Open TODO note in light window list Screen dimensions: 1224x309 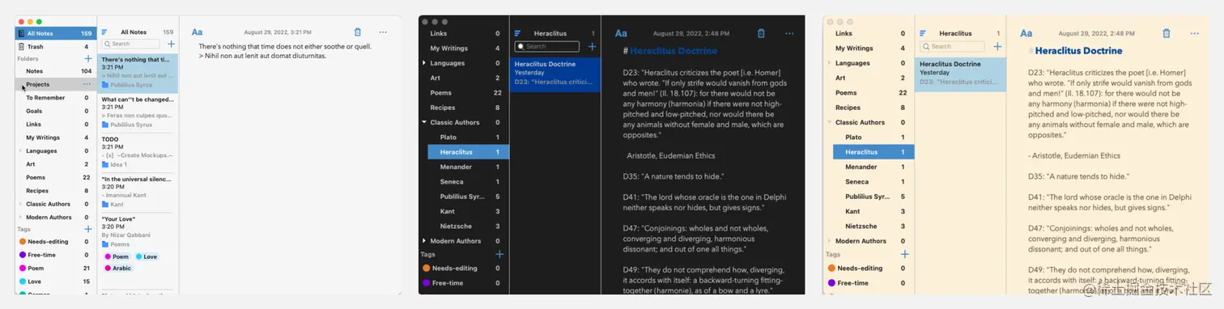[x=137, y=151]
